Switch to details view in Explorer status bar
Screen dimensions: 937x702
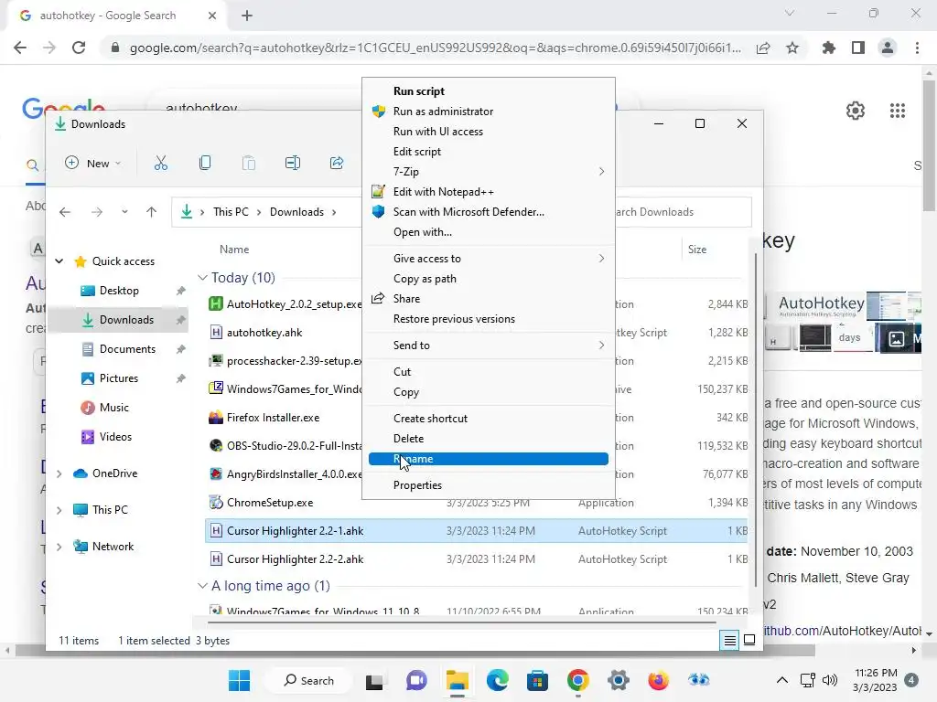(729, 641)
